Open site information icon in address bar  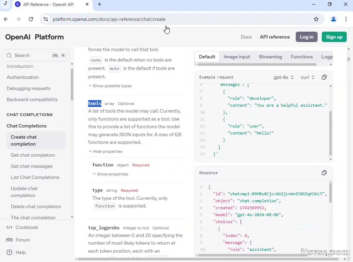46,19
